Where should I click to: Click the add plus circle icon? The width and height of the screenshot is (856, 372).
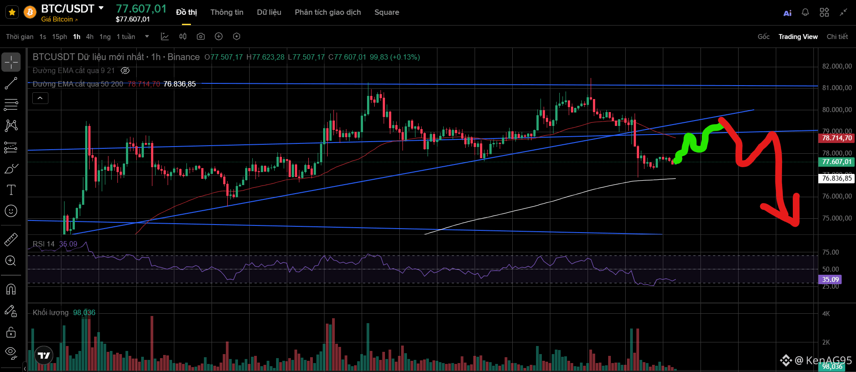click(x=219, y=37)
